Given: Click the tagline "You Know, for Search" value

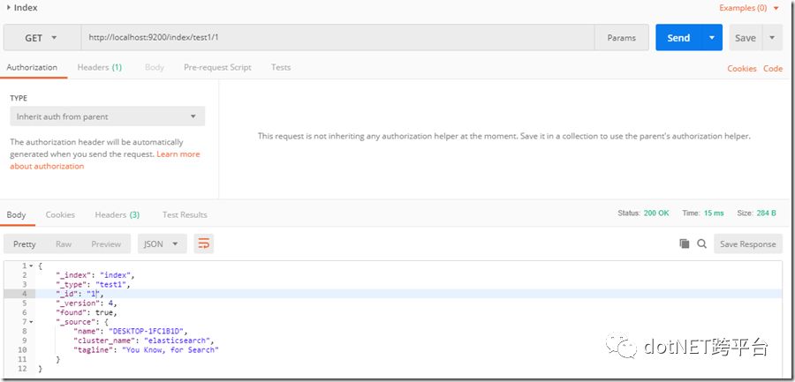Looking at the screenshot, I should pyautogui.click(x=170, y=350).
